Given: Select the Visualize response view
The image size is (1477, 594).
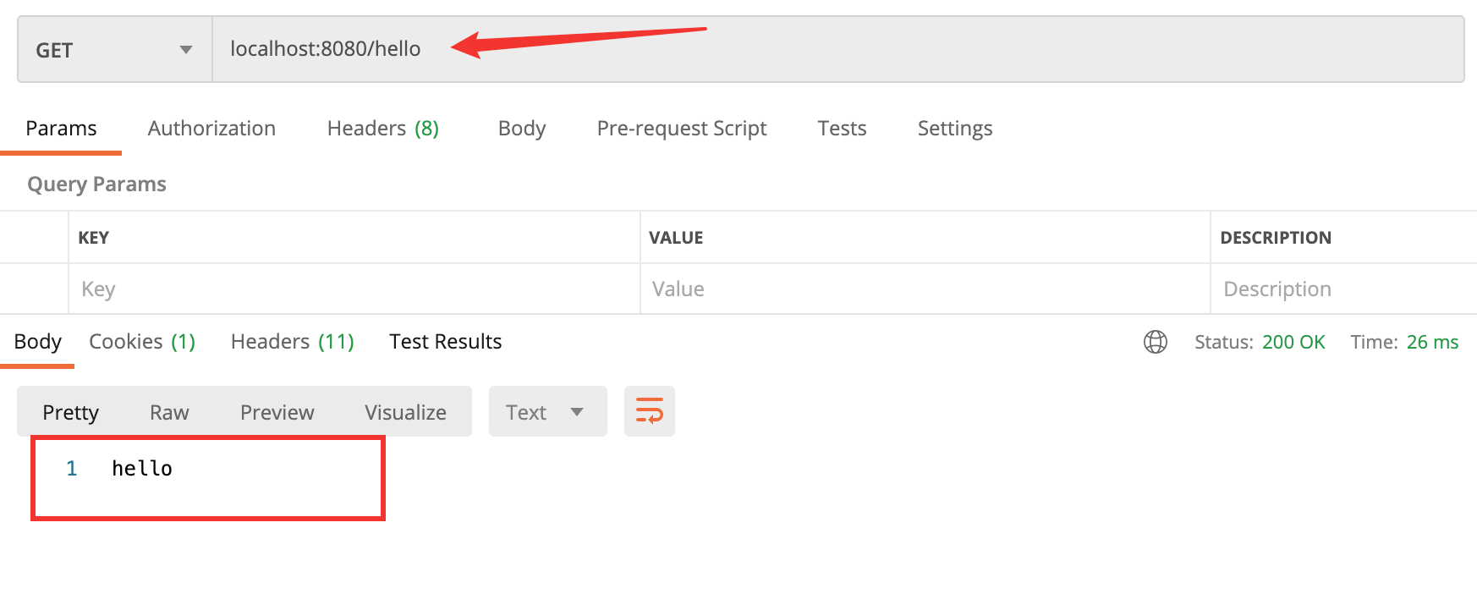Looking at the screenshot, I should click(x=405, y=412).
